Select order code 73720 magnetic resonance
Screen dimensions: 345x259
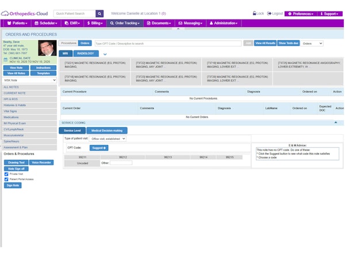[x=237, y=79]
